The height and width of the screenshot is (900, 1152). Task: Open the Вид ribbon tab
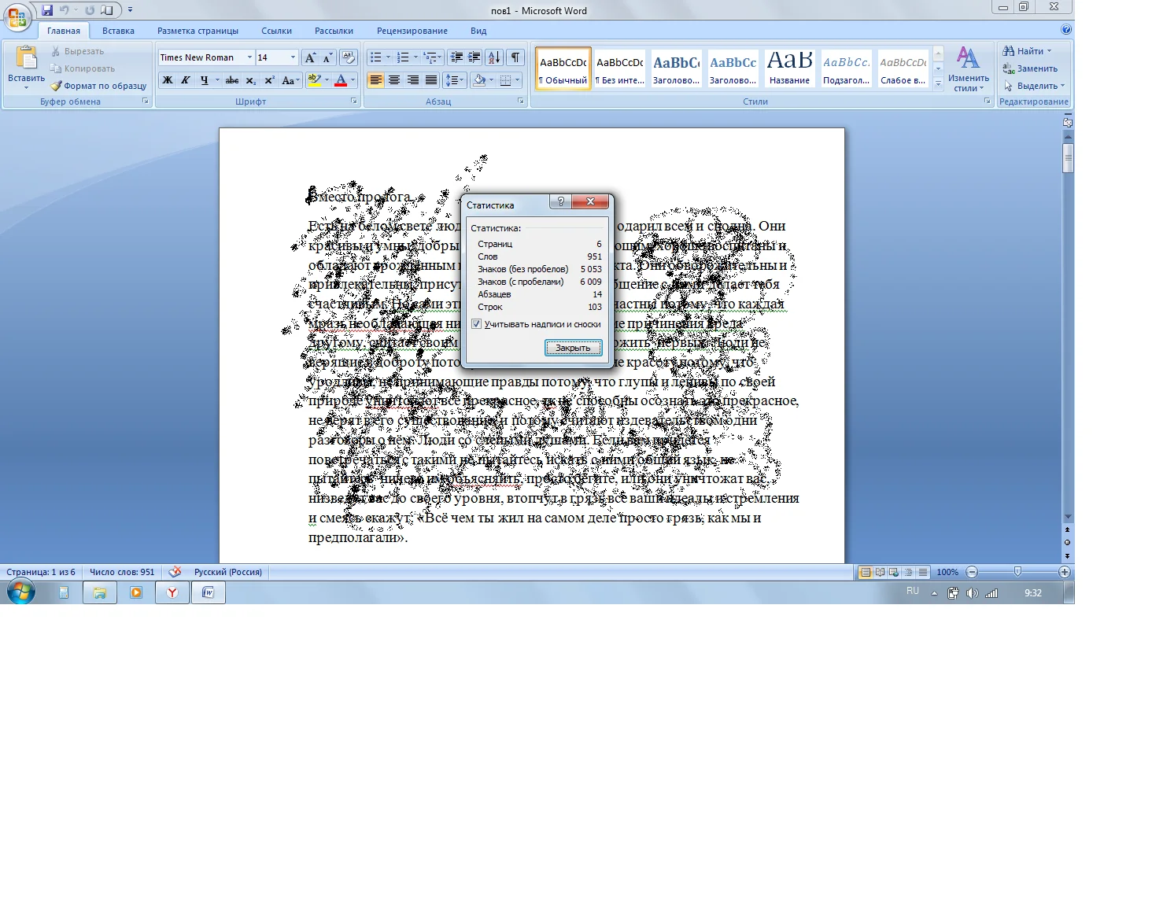[x=478, y=31]
